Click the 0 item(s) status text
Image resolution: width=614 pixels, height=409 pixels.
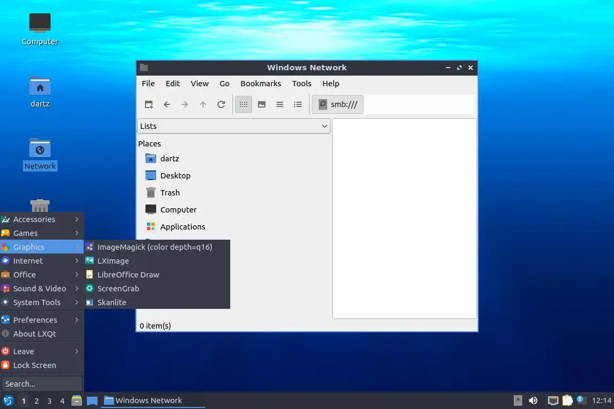pos(156,325)
